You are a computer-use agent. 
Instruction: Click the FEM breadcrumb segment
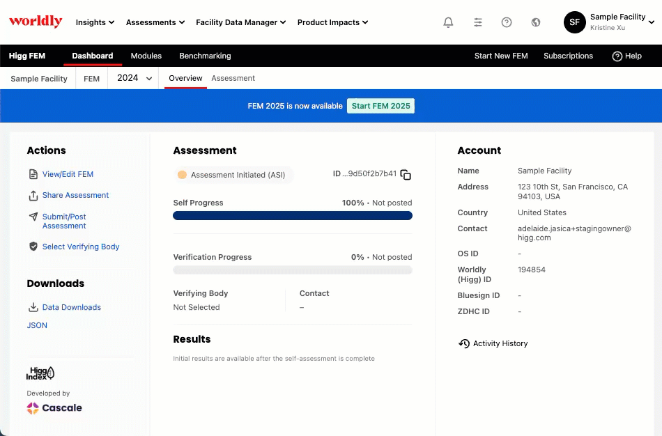pyautogui.click(x=91, y=79)
